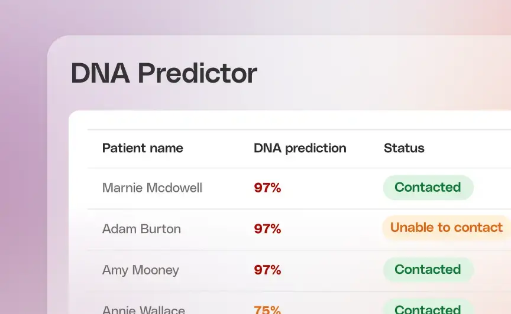511x314 pixels.
Task: Open the Unable to contact status badge
Action: pyautogui.click(x=447, y=227)
